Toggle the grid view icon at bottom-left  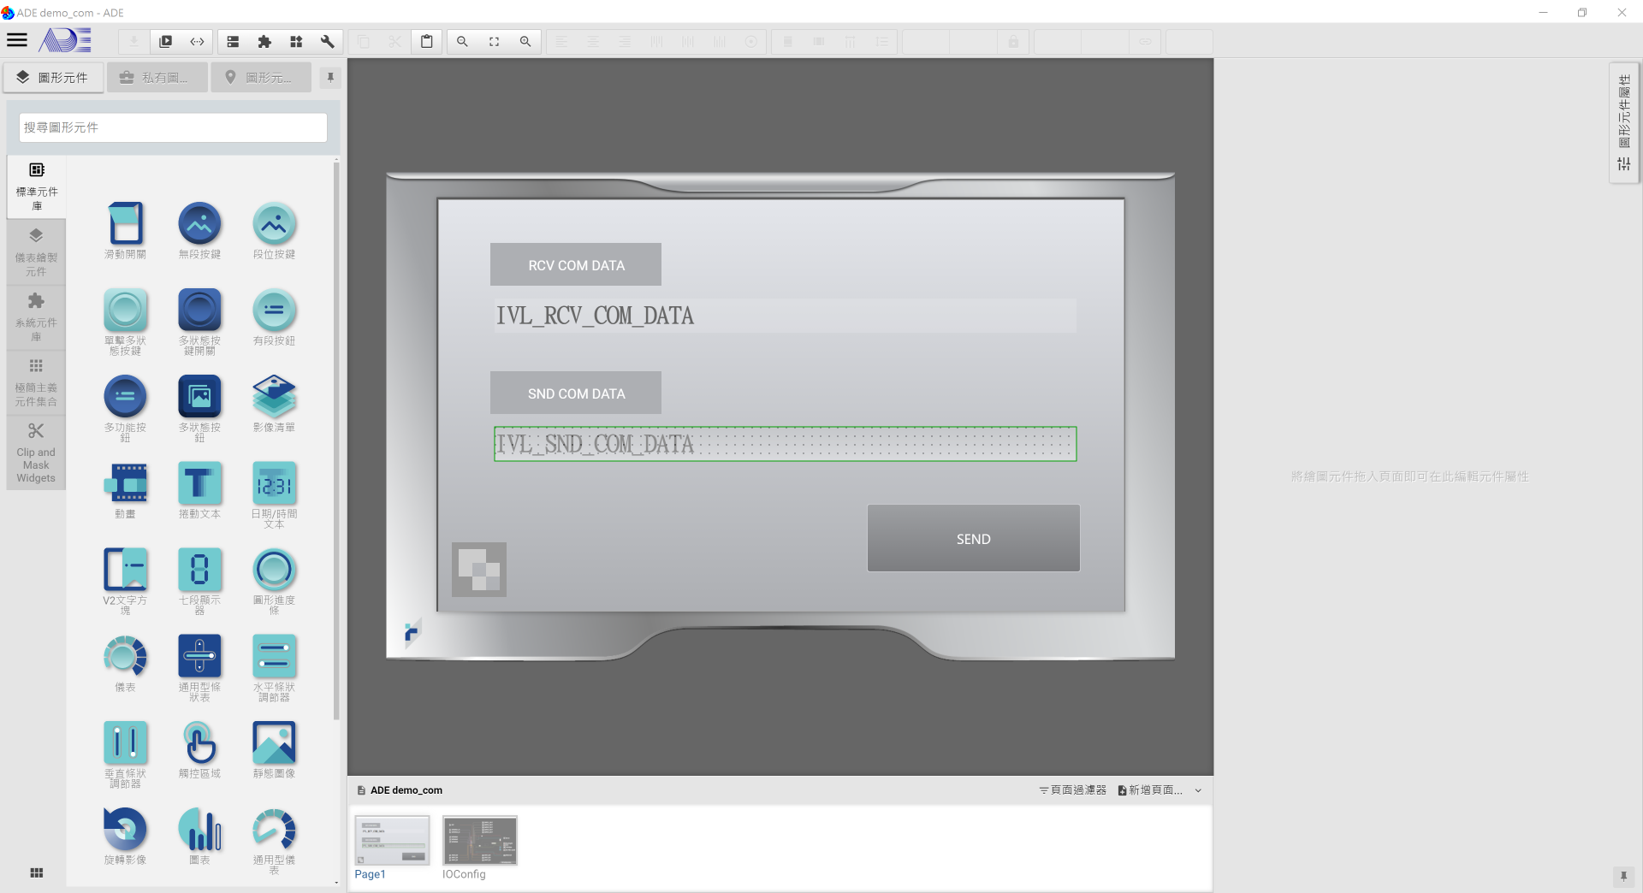pyautogui.click(x=36, y=872)
